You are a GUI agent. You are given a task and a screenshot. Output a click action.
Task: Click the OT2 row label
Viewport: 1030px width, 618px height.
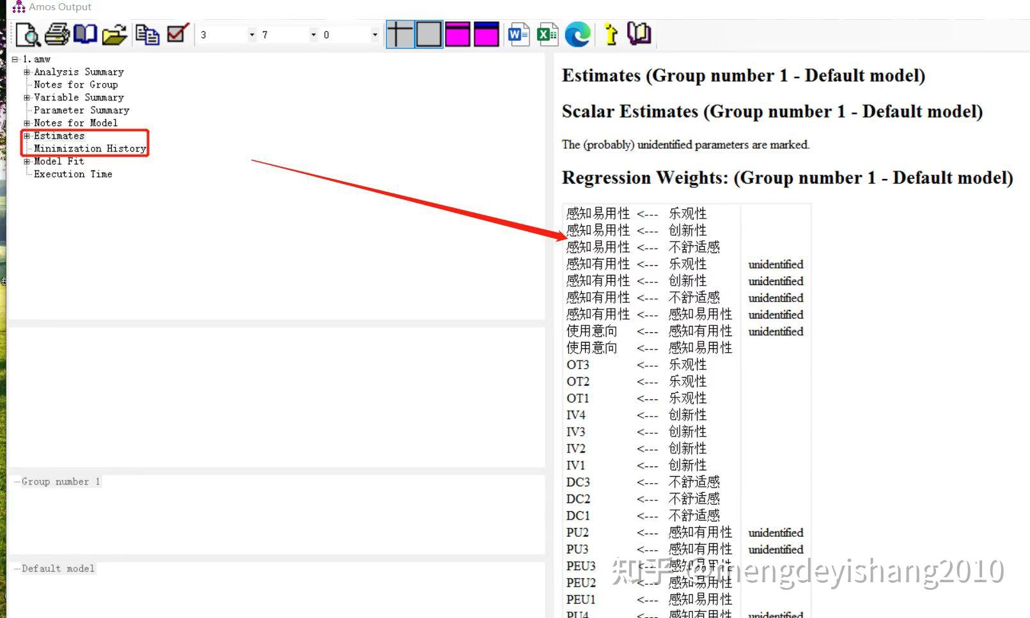577,381
